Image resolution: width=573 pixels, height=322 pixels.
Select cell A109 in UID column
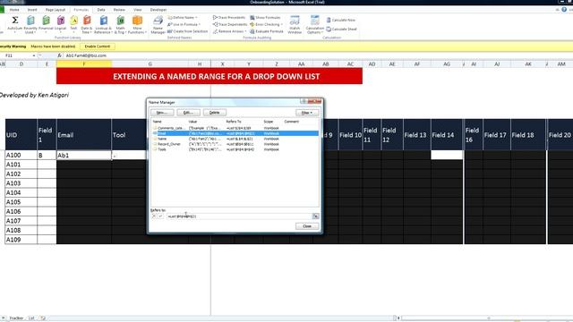pyautogui.click(x=21, y=240)
